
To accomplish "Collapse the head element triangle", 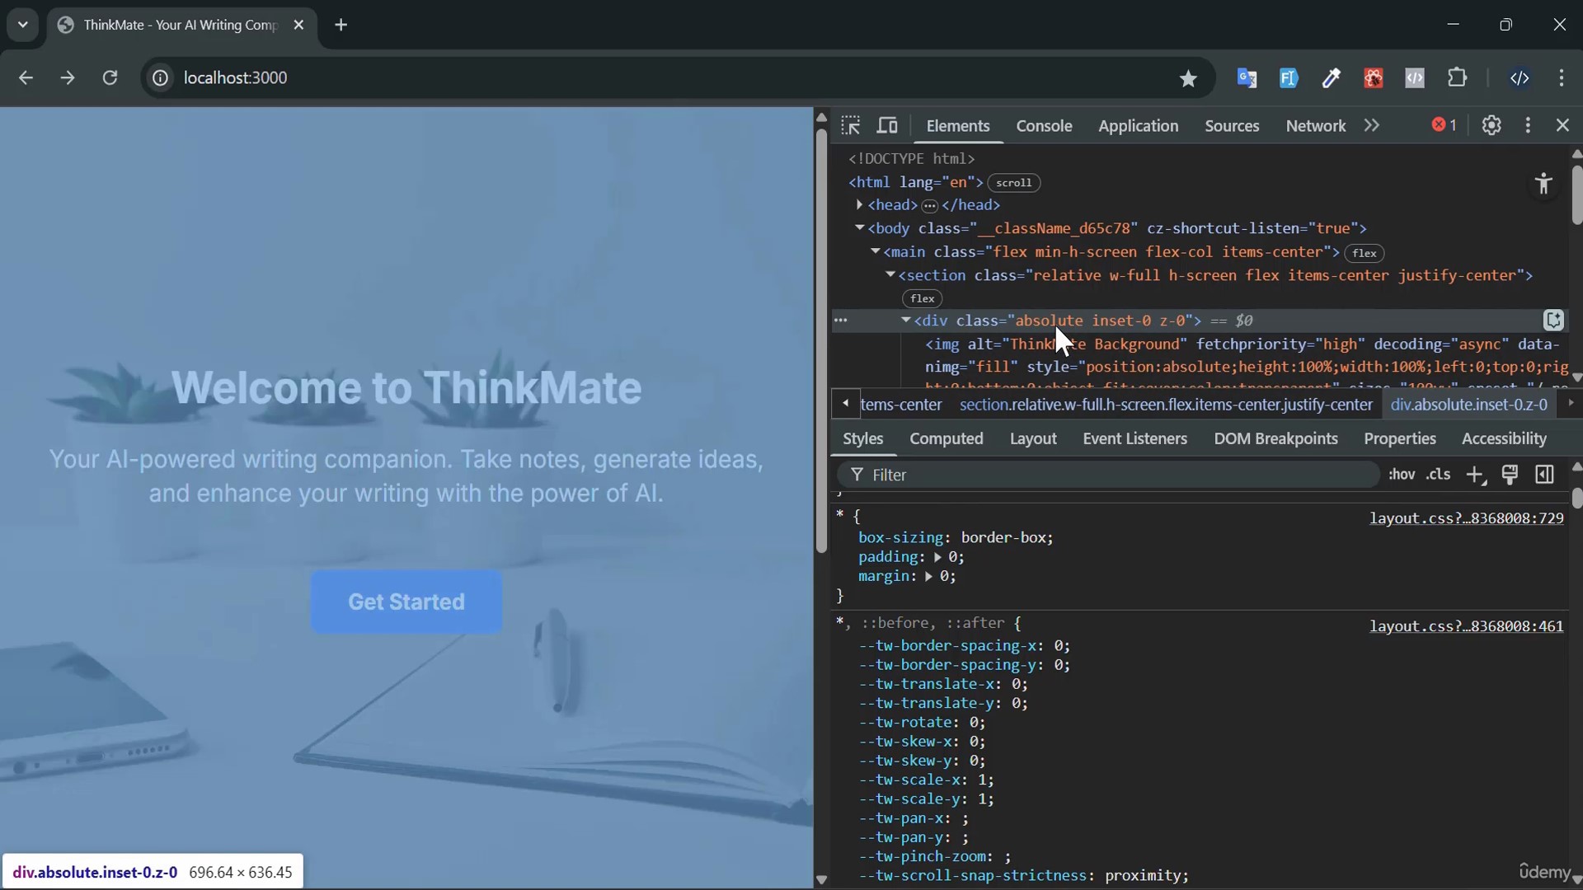I will point(859,204).
